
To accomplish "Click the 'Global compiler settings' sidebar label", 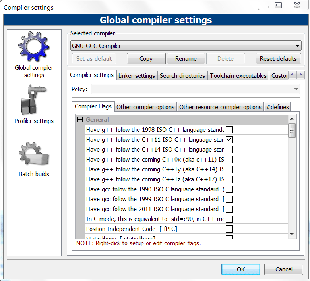I will (34, 71).
